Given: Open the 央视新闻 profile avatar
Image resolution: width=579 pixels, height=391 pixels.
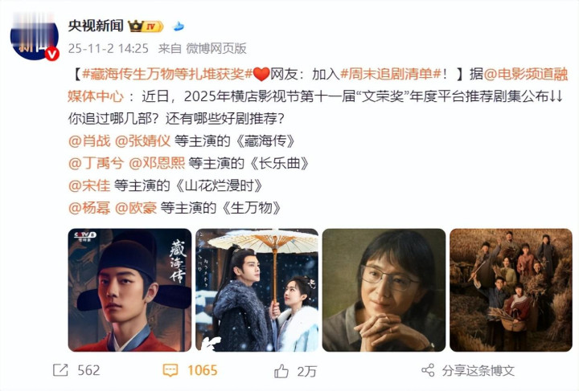Looking at the screenshot, I should [x=35, y=37].
